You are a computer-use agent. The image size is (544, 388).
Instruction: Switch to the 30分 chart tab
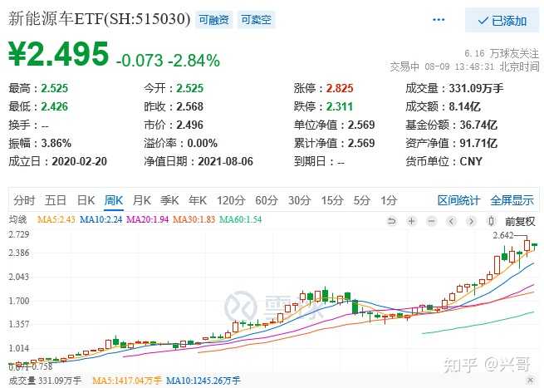[300, 200]
